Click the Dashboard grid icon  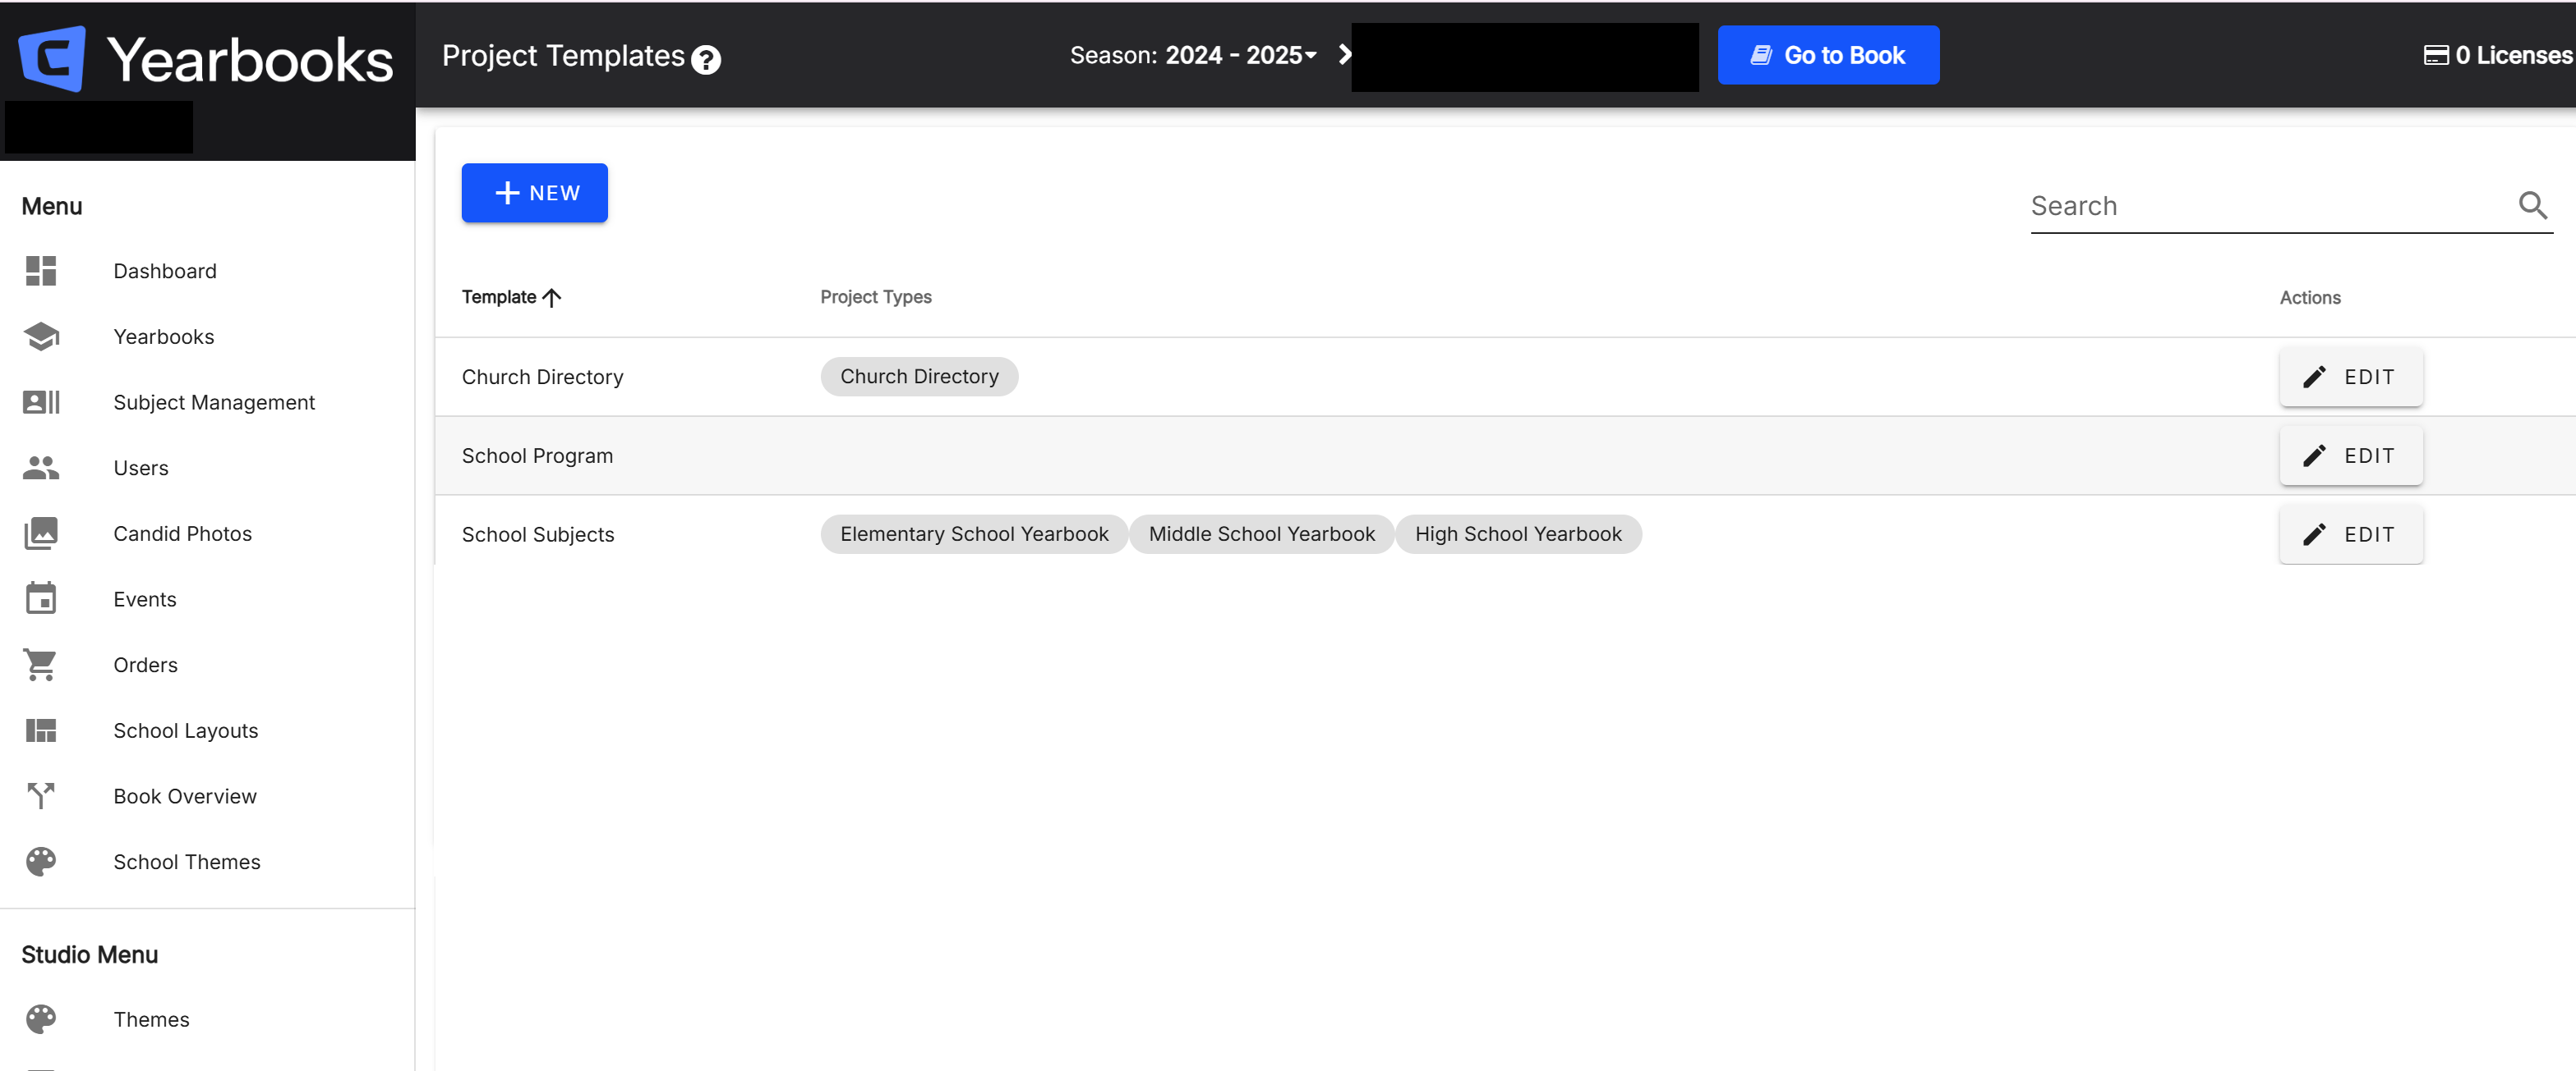click(x=41, y=271)
